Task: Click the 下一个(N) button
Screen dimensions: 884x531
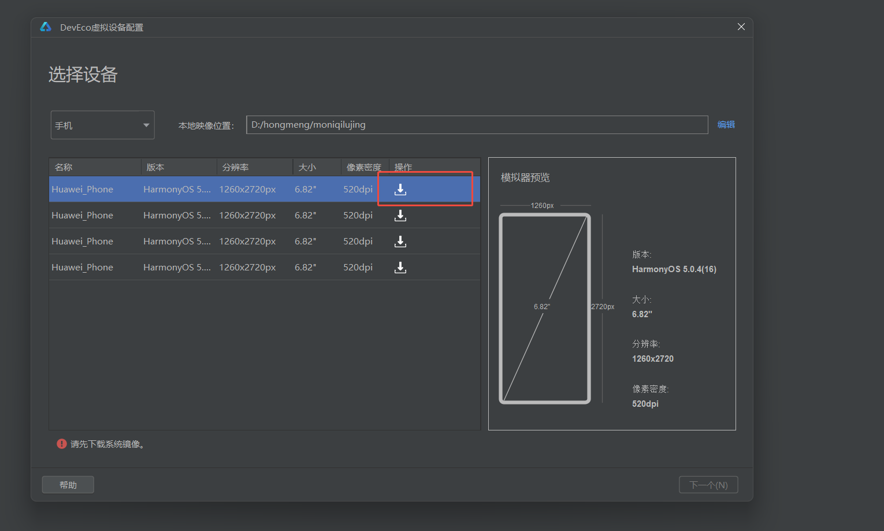Action: (x=709, y=485)
